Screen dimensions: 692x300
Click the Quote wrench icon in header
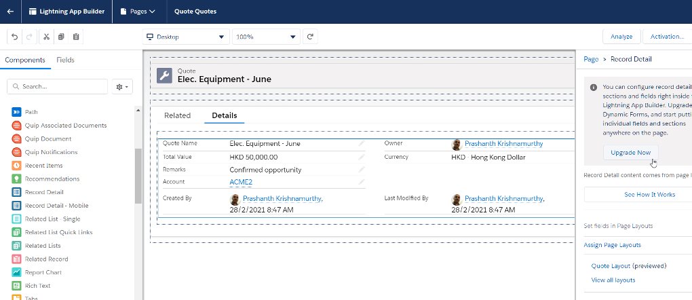pyautogui.click(x=164, y=75)
